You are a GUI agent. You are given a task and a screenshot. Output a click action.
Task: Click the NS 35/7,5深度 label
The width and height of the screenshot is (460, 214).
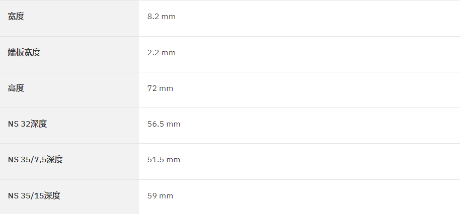pyautogui.click(x=35, y=160)
